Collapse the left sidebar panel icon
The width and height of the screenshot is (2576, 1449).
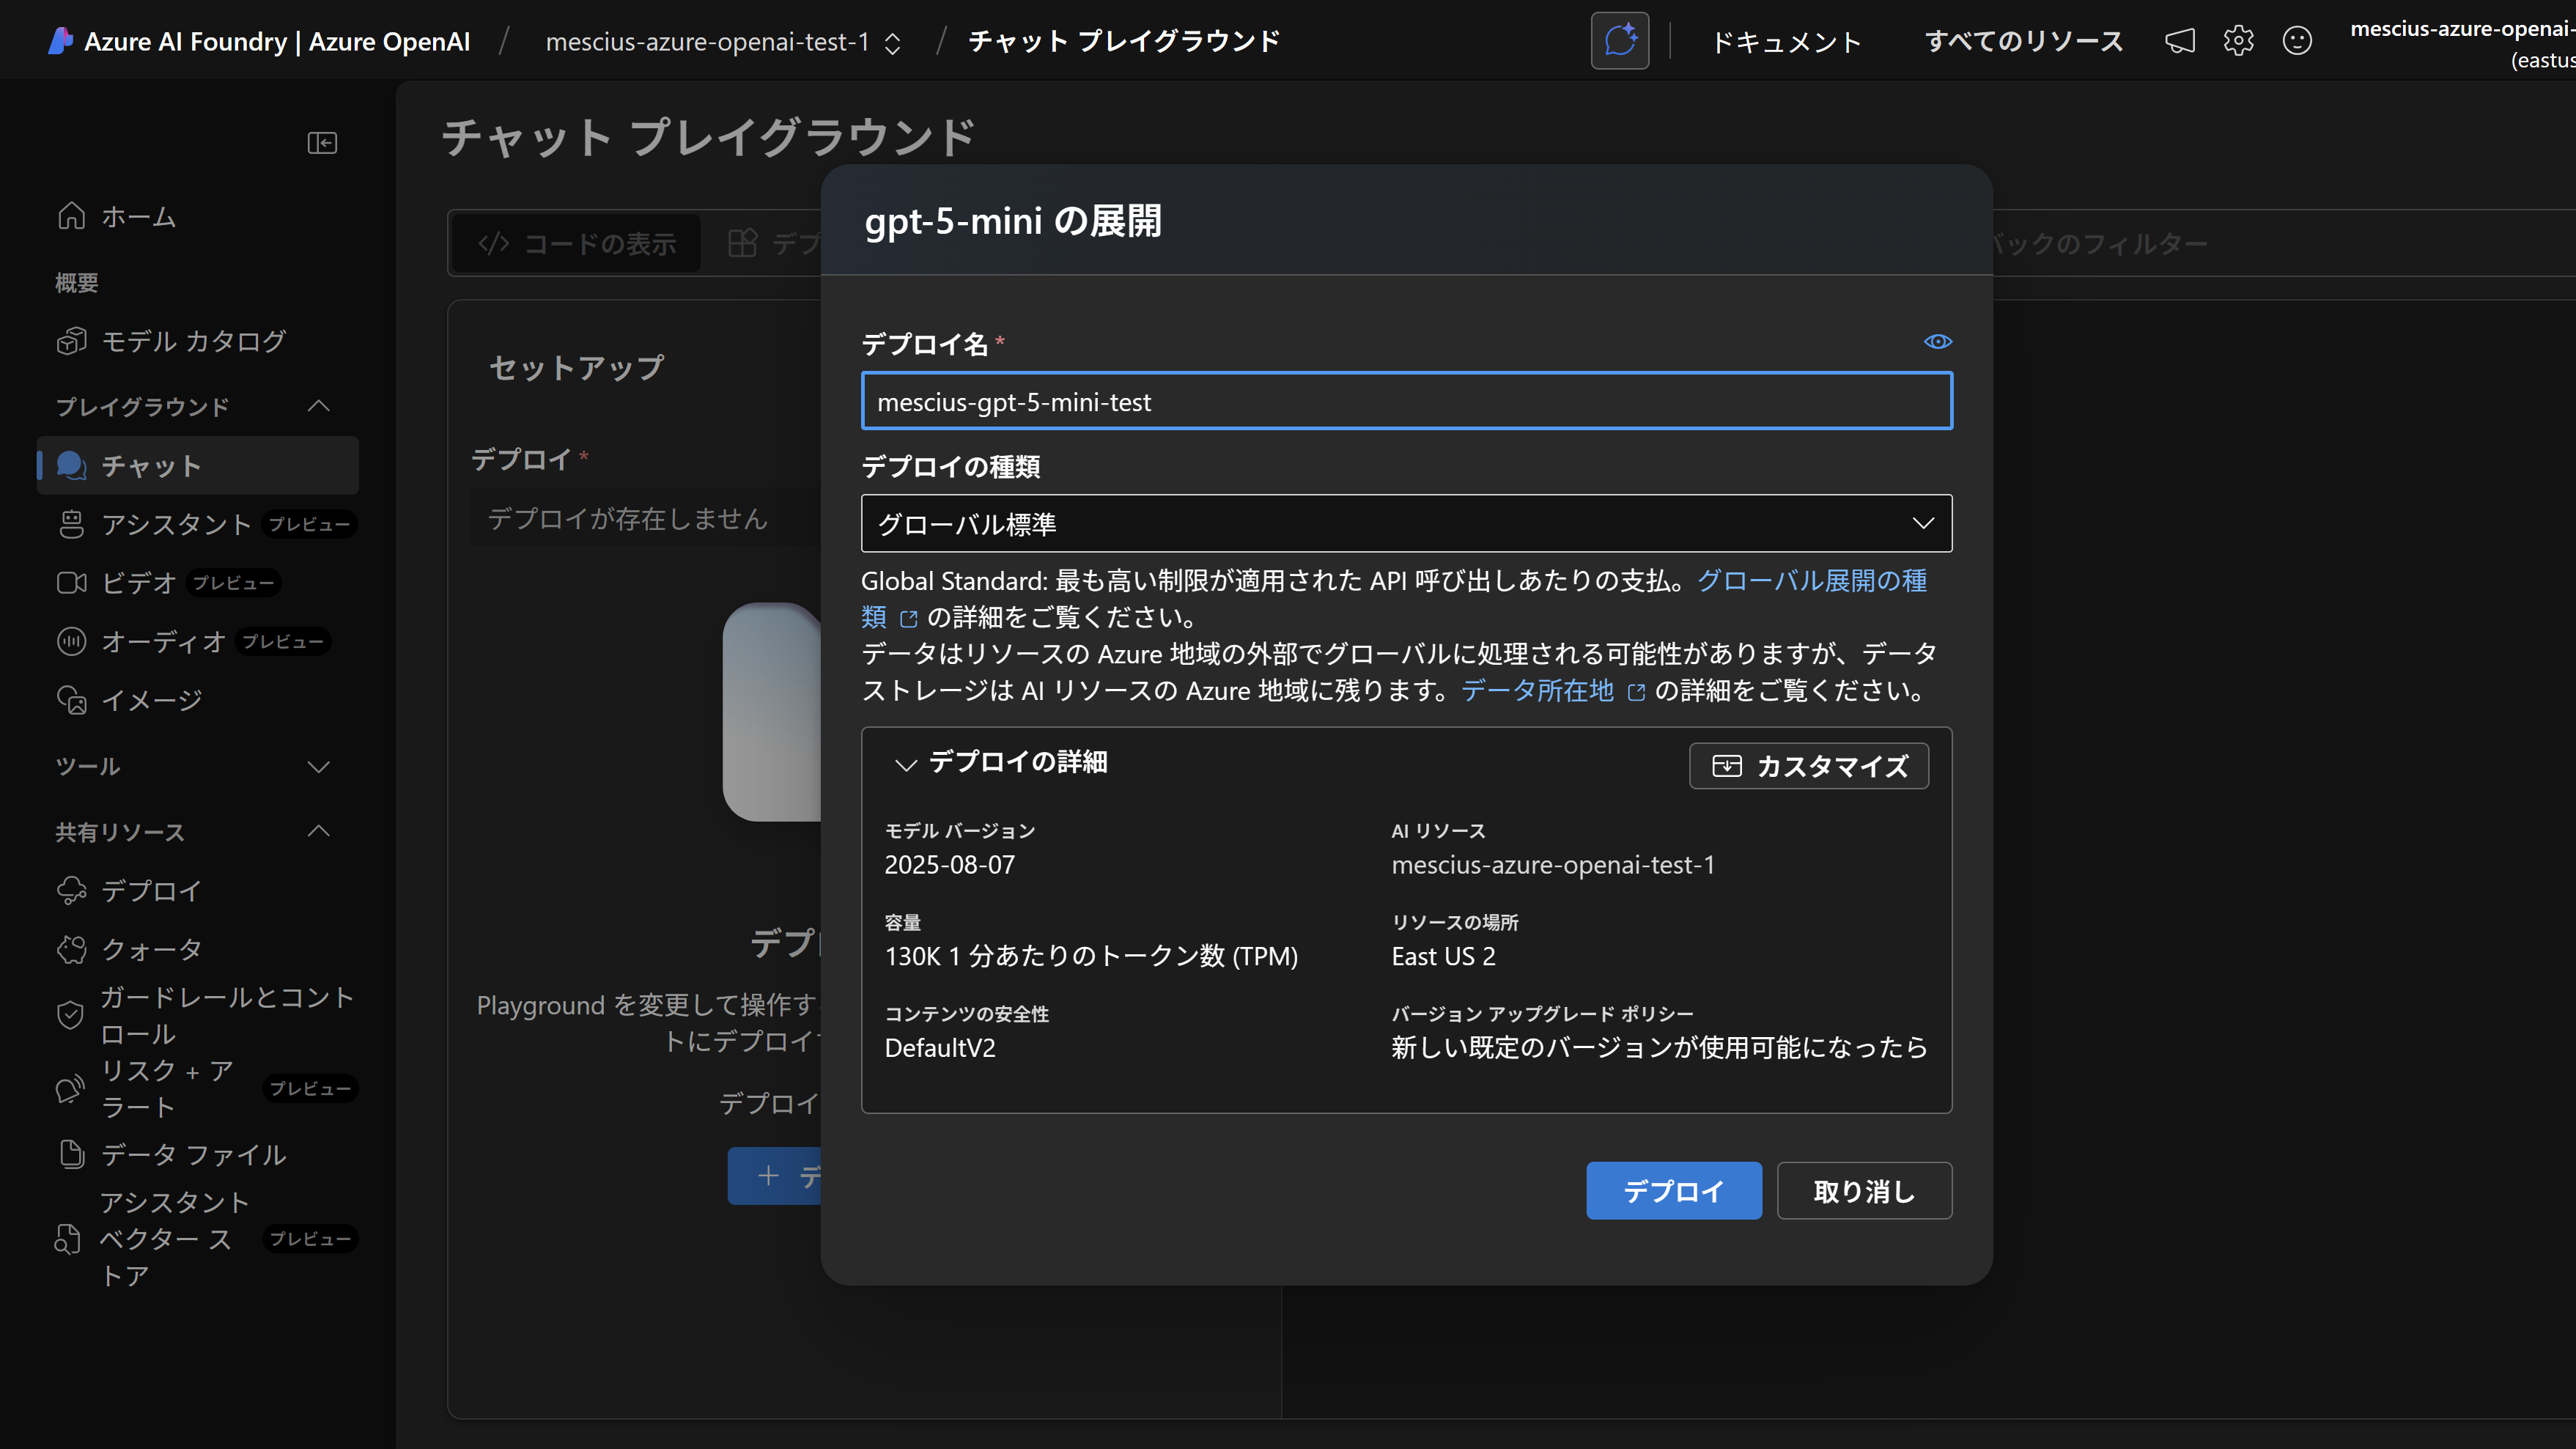322,143
